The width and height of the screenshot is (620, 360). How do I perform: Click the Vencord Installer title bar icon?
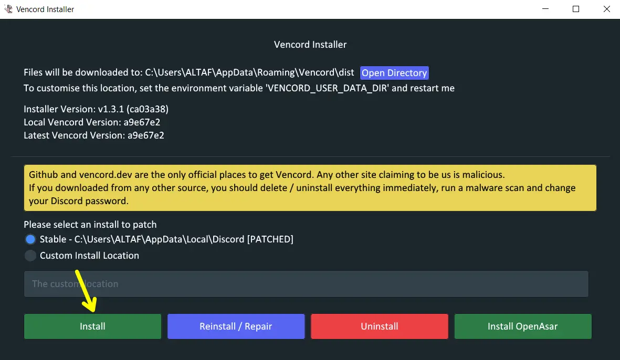pyautogui.click(x=9, y=9)
